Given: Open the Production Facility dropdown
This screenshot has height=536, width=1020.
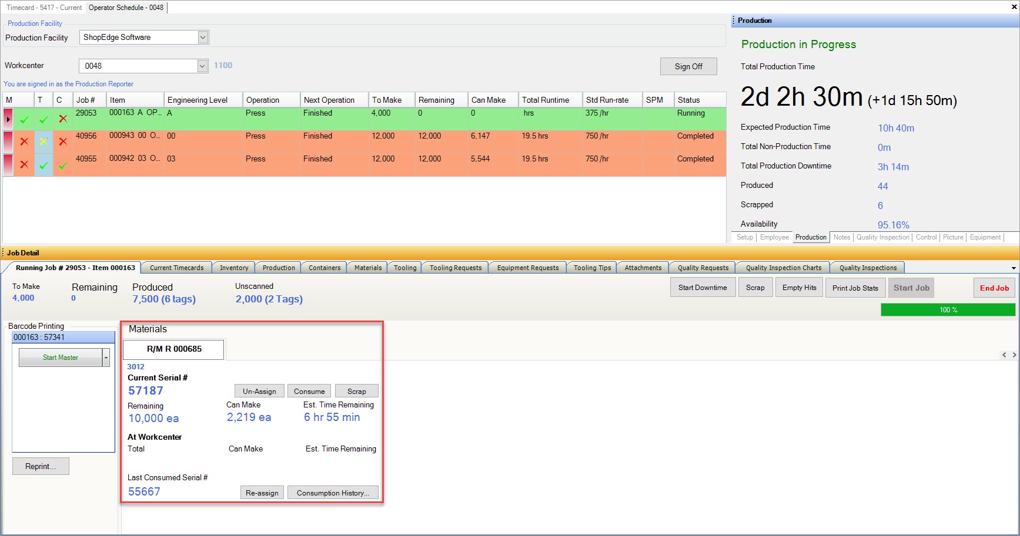Looking at the screenshot, I should click(203, 37).
